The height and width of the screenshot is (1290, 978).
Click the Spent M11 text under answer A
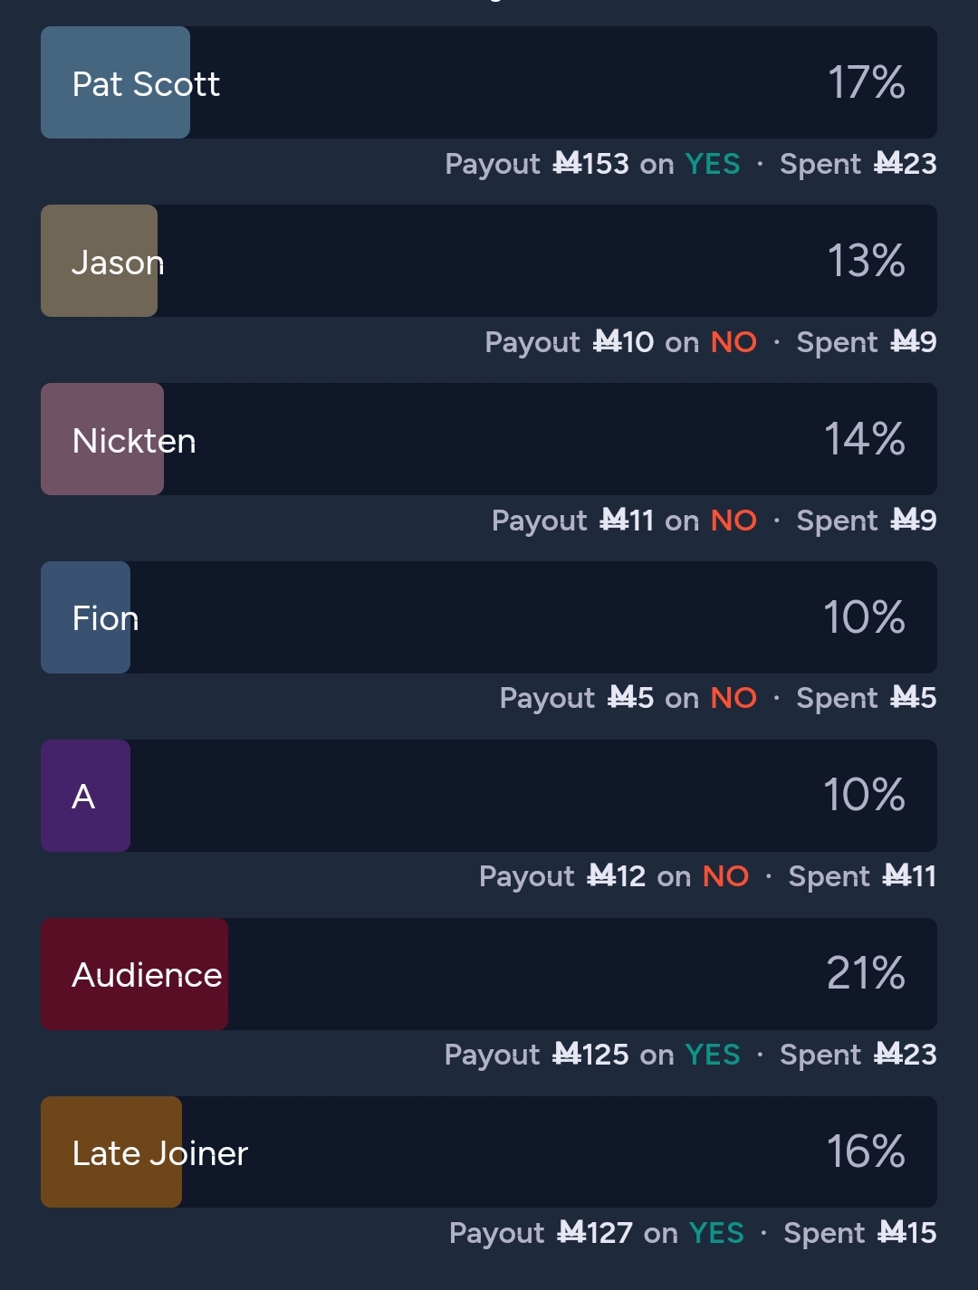(862, 876)
